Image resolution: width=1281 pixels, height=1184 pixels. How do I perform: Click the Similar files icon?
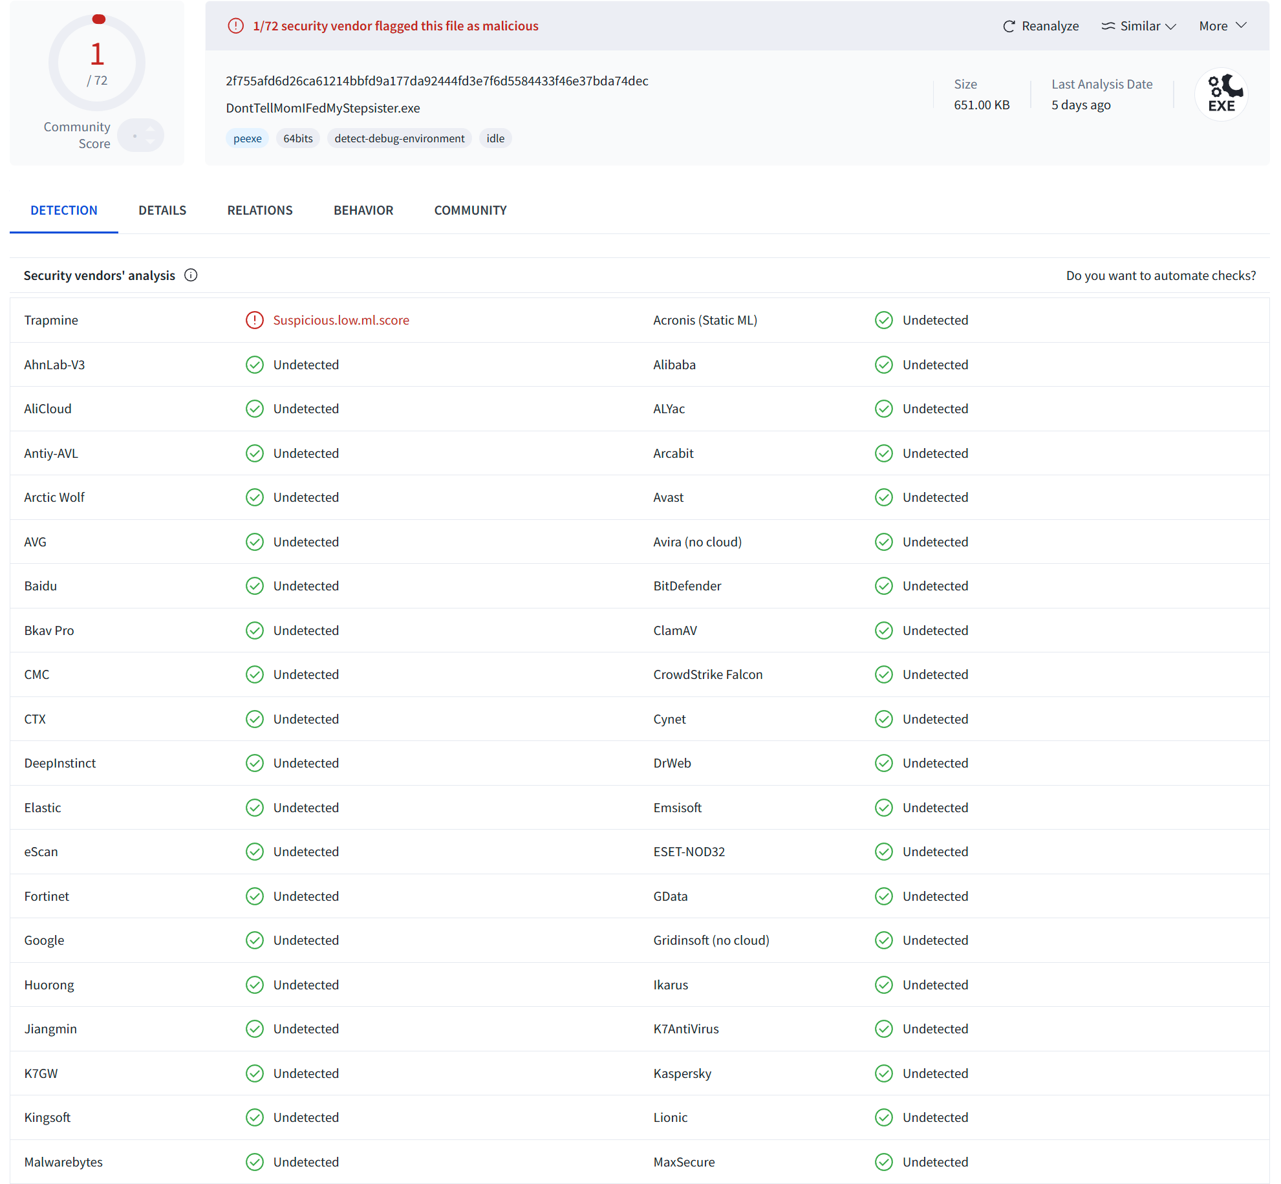pyautogui.click(x=1108, y=27)
